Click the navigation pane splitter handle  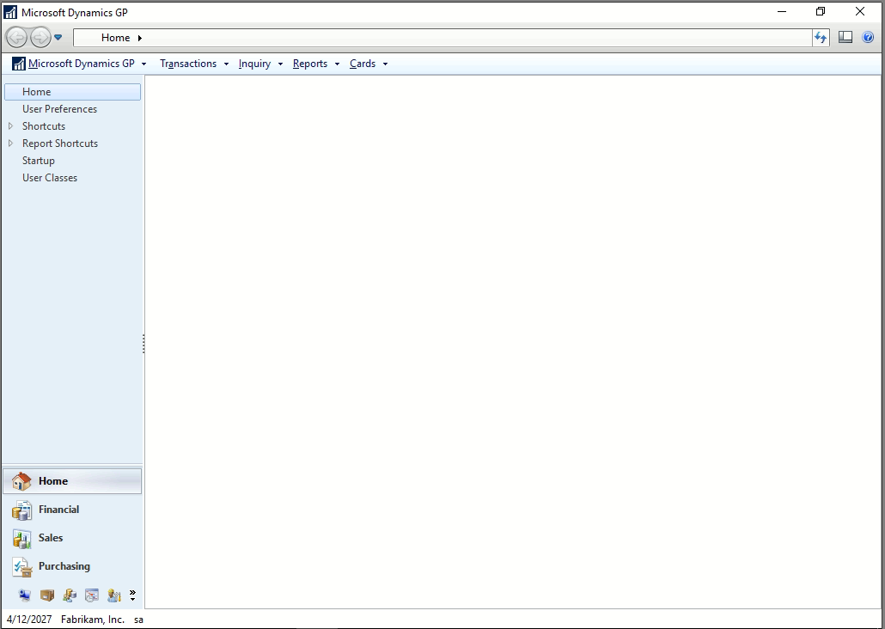coord(143,344)
